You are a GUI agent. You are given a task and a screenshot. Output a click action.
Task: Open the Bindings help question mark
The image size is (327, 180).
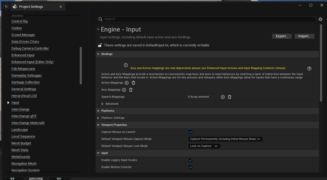point(309,69)
